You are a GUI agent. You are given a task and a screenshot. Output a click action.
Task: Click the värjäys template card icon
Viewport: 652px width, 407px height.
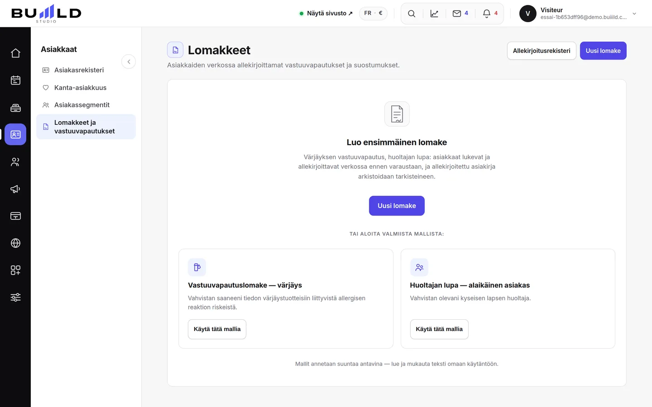click(x=197, y=267)
